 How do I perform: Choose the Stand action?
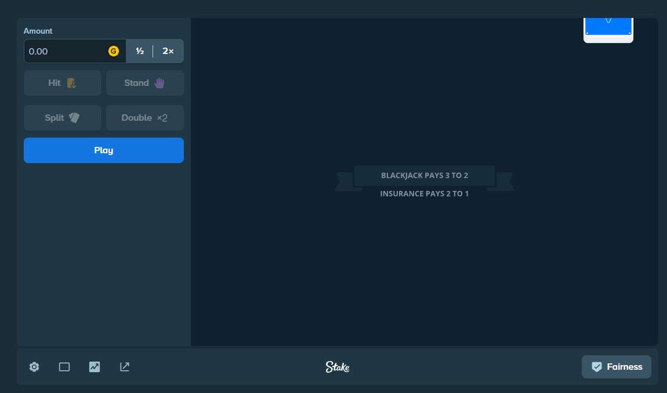tap(145, 83)
